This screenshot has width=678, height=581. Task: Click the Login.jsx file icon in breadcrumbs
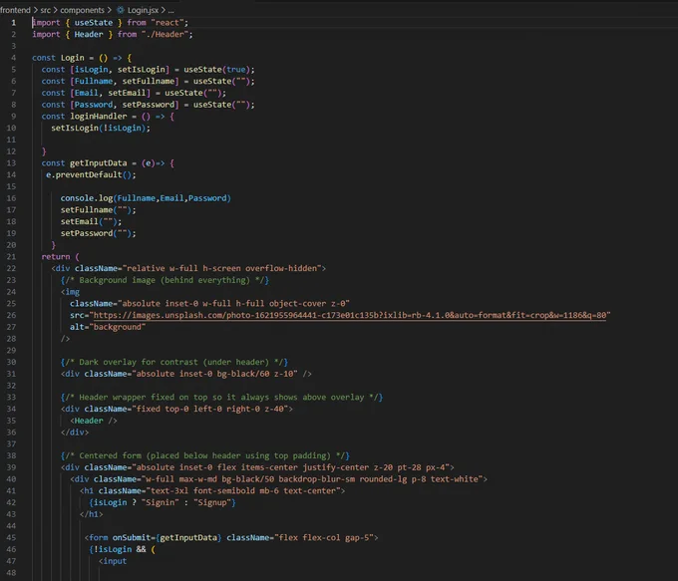click(121, 10)
